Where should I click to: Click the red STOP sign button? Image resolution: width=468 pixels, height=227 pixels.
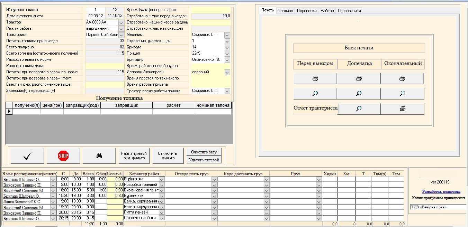click(63, 156)
